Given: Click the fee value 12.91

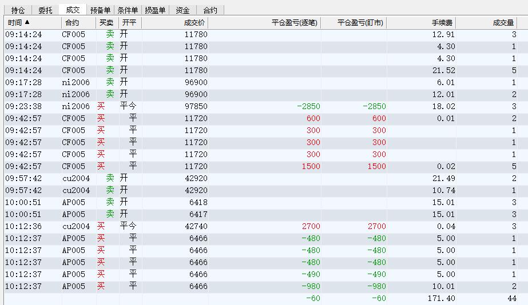Looking at the screenshot, I should coord(443,34).
